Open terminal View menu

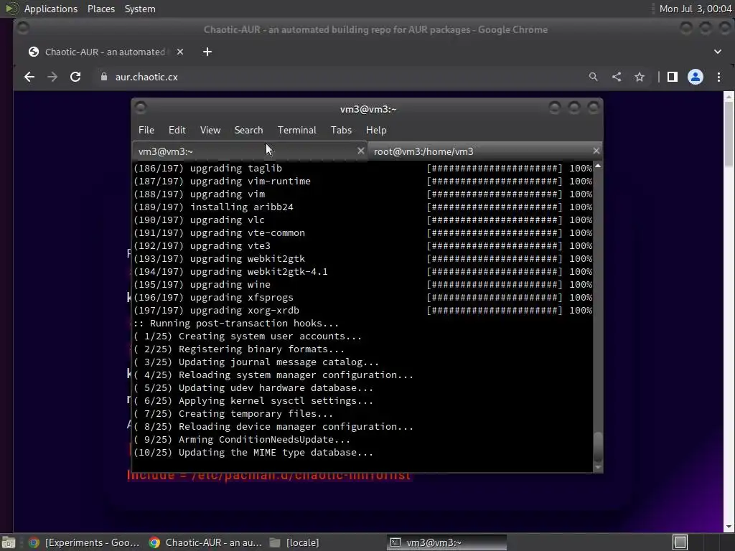210,131
